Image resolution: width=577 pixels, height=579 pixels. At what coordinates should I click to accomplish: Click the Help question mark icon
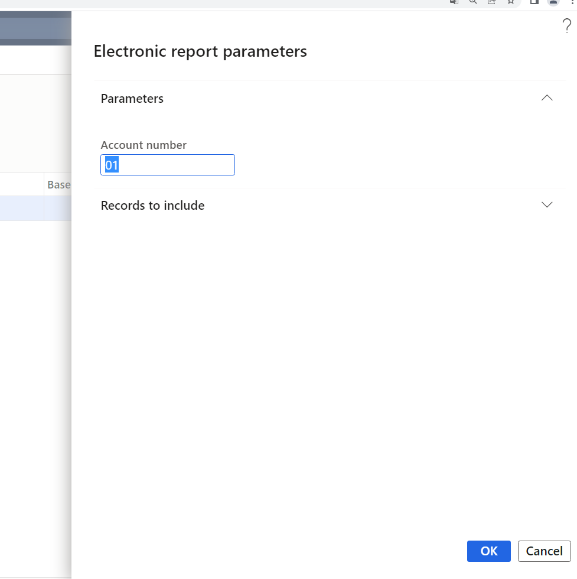566,26
